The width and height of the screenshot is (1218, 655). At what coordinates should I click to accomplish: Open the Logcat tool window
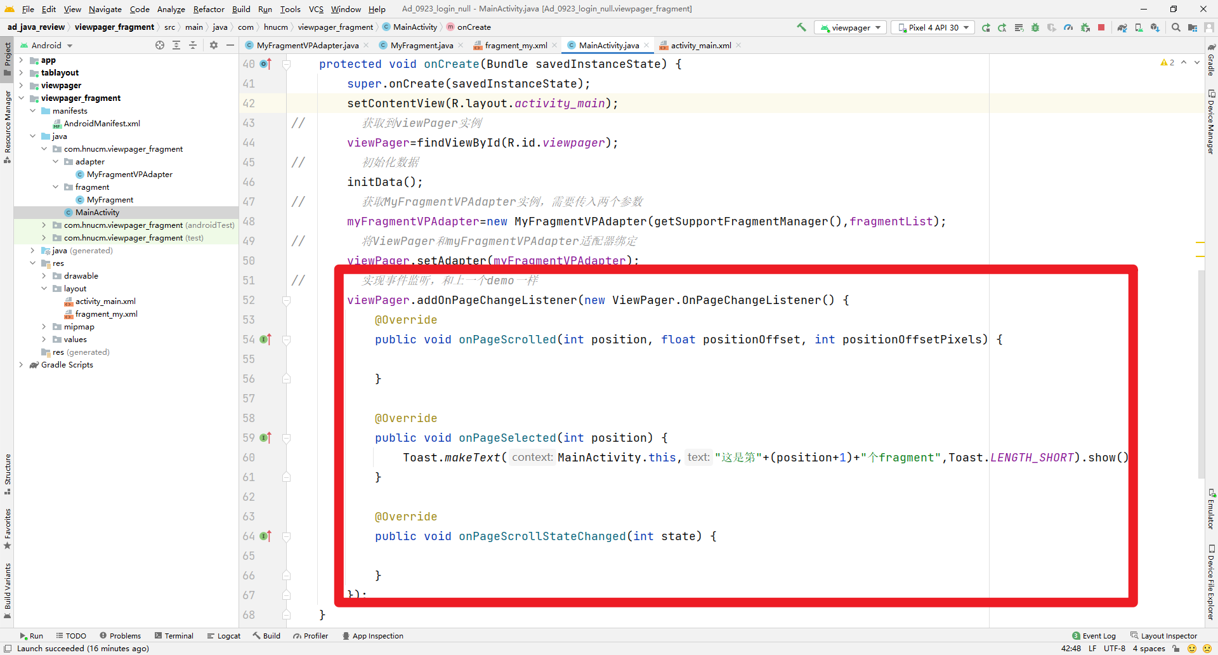pyautogui.click(x=224, y=635)
